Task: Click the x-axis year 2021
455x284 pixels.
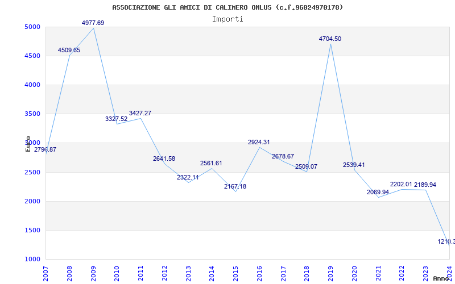Action: point(378,274)
